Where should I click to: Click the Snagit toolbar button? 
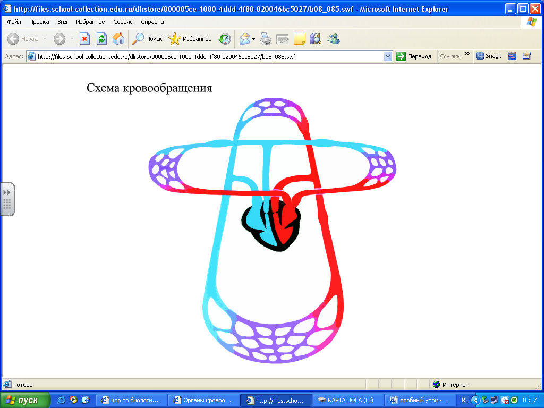point(489,56)
